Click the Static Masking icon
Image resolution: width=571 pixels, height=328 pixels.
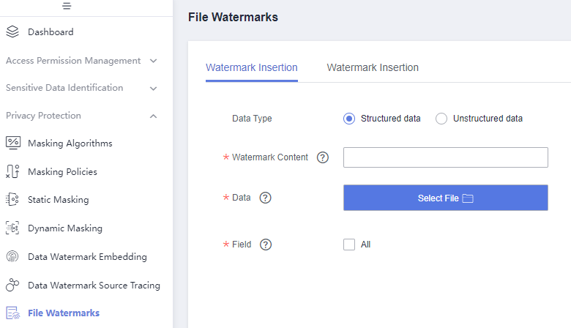(12, 199)
